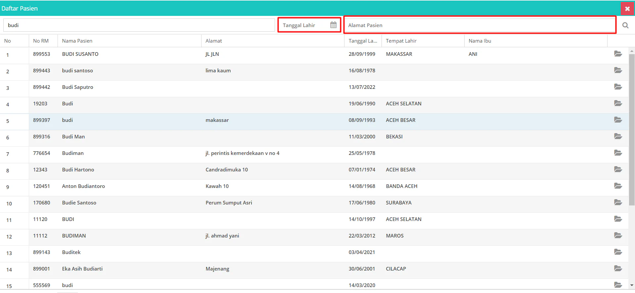This screenshot has width=635, height=293.
Task: Click the magnifier search icon
Action: [625, 25]
